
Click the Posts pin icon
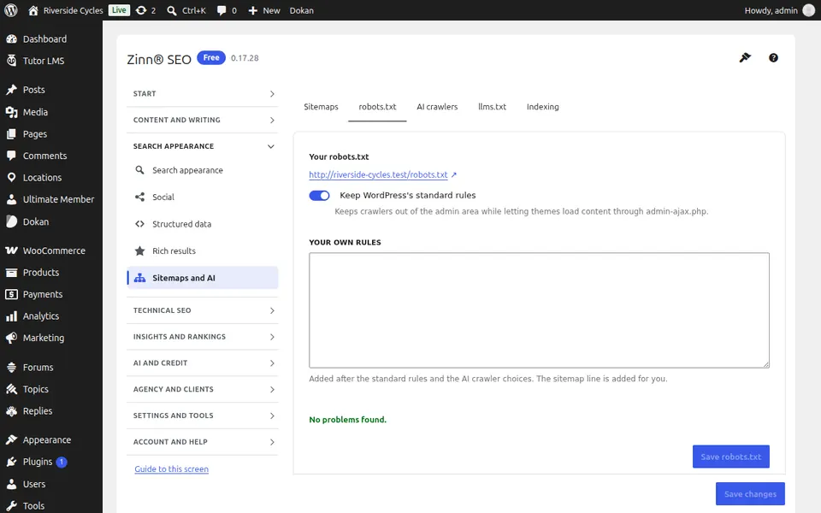(x=11, y=90)
